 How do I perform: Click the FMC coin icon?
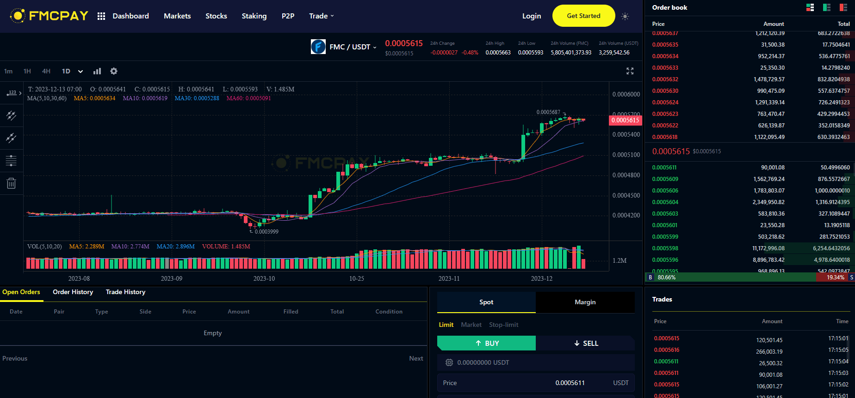pyautogui.click(x=318, y=47)
